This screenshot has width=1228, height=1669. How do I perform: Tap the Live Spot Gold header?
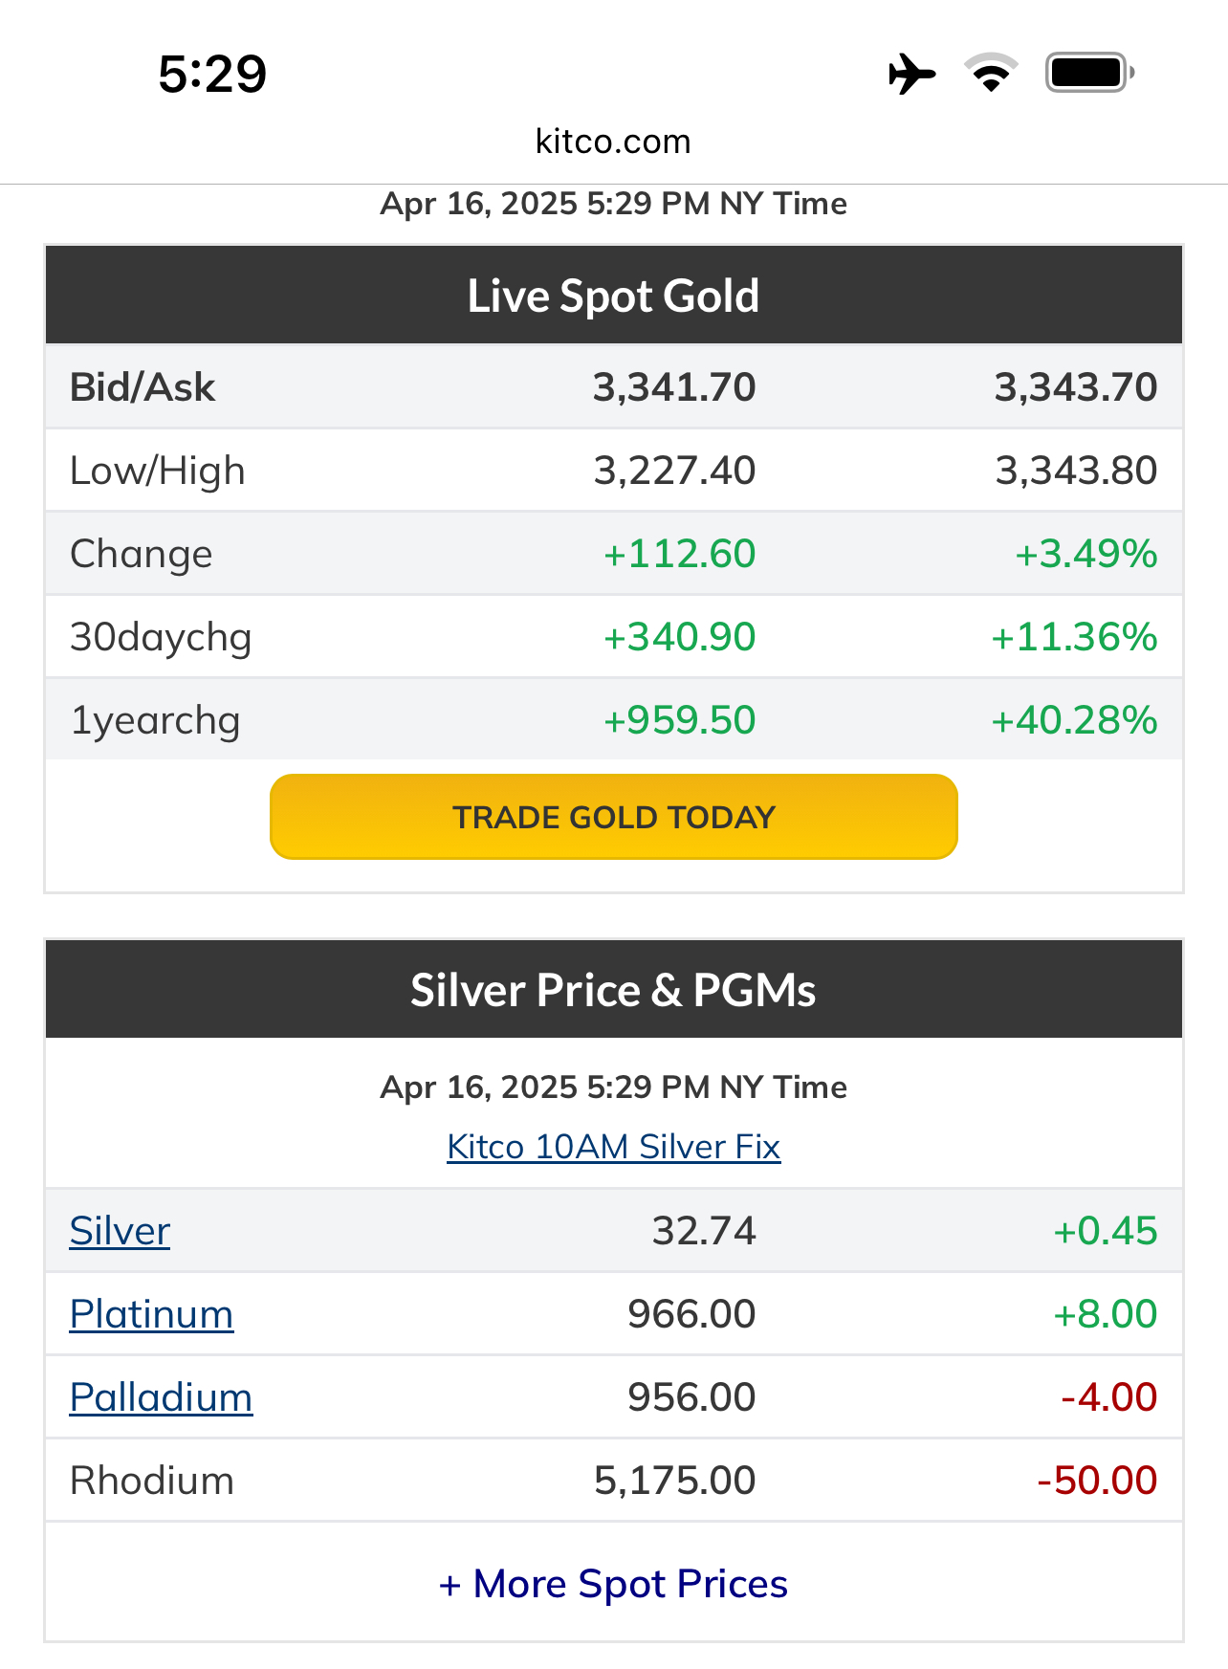coord(613,296)
